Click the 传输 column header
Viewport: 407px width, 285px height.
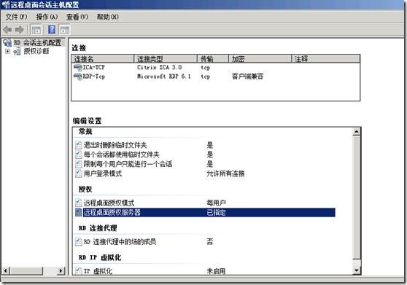click(x=213, y=59)
